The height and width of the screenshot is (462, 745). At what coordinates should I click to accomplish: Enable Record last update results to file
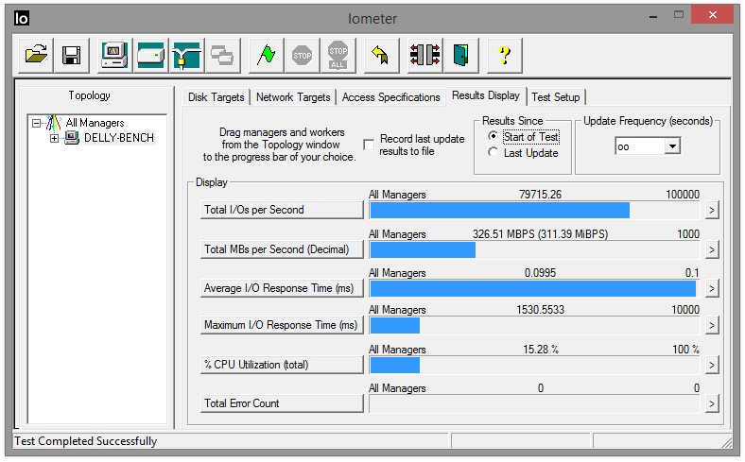369,145
